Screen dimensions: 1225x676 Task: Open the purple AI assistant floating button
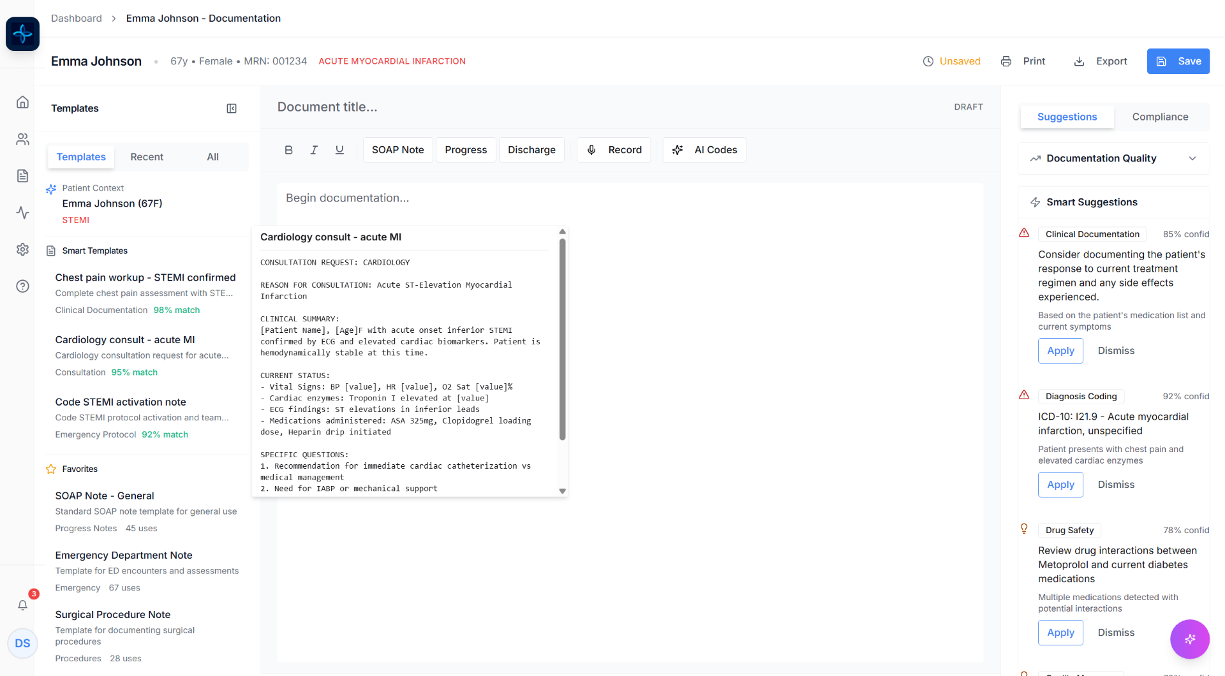click(1189, 639)
